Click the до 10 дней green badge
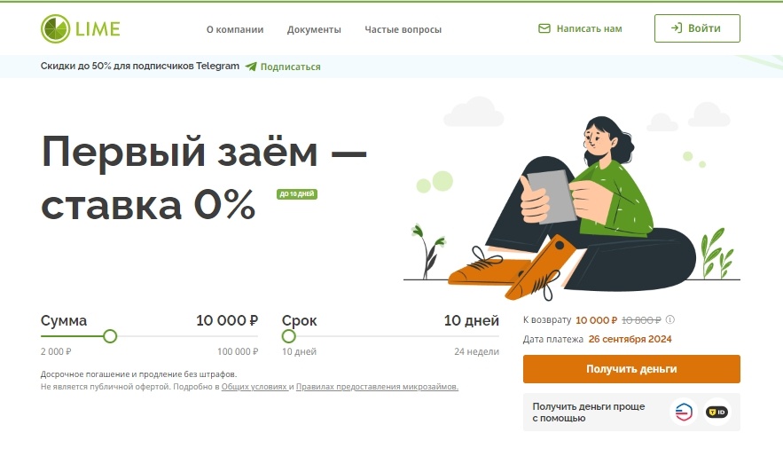Viewport: 783px width, 464px height. coord(297,193)
